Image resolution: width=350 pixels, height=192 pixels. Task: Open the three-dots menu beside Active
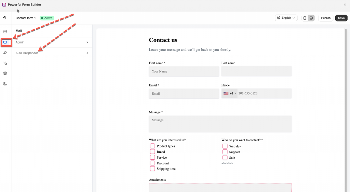pos(60,18)
